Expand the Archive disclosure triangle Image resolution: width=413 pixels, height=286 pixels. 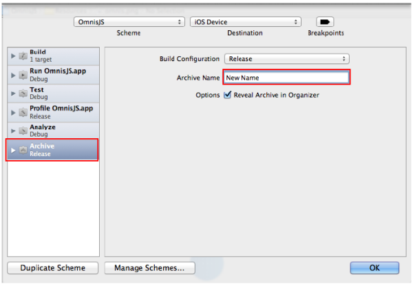(13, 150)
